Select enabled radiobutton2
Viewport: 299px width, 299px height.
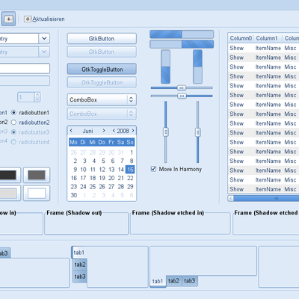tap(13, 123)
